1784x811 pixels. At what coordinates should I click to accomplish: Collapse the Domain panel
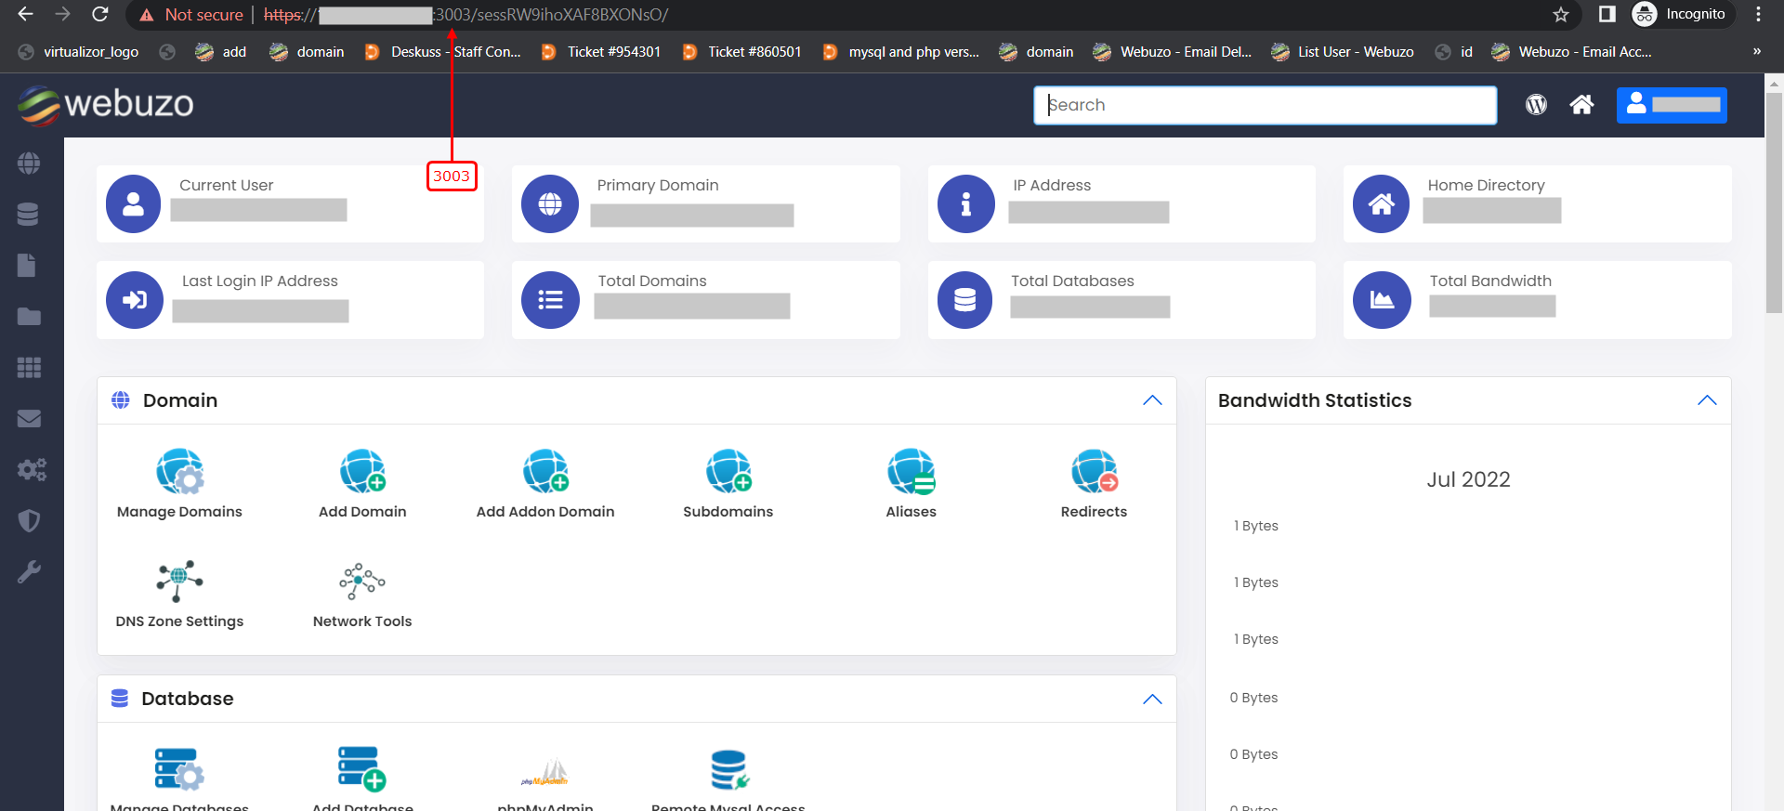(1152, 400)
